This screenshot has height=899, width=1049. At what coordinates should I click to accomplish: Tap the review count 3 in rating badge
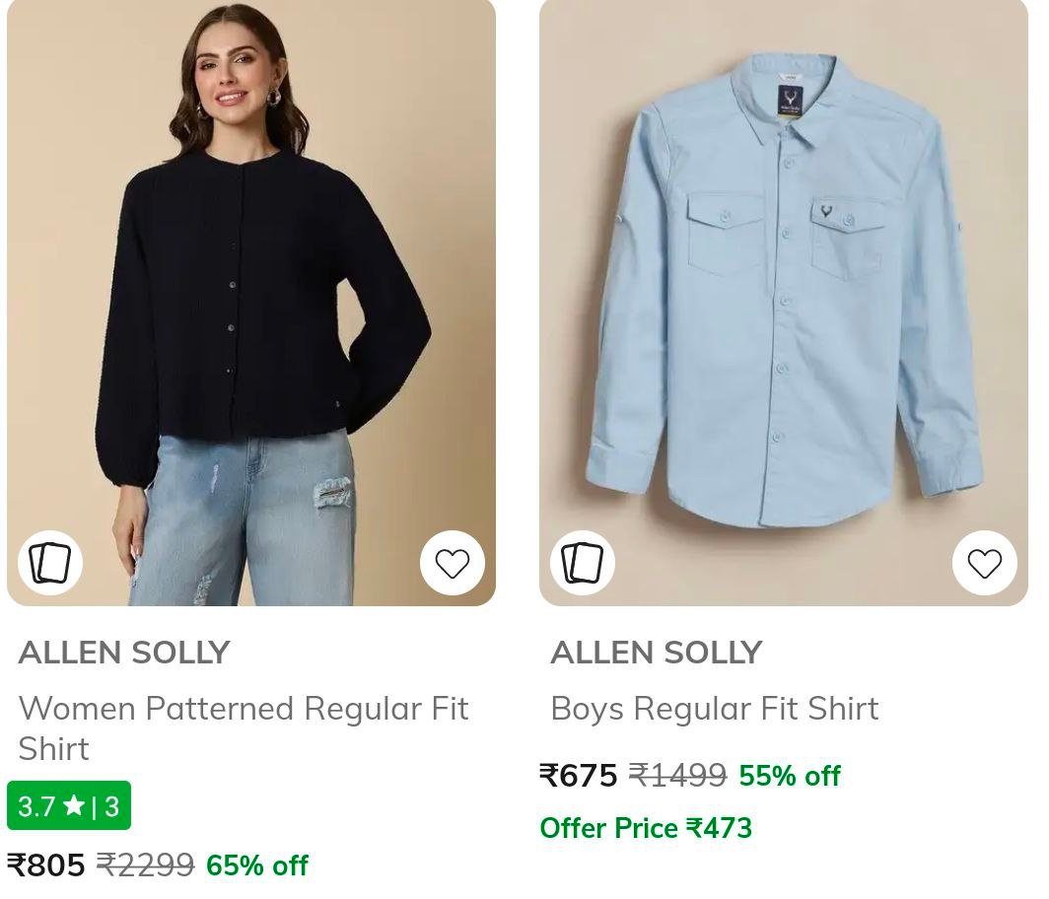[111, 806]
